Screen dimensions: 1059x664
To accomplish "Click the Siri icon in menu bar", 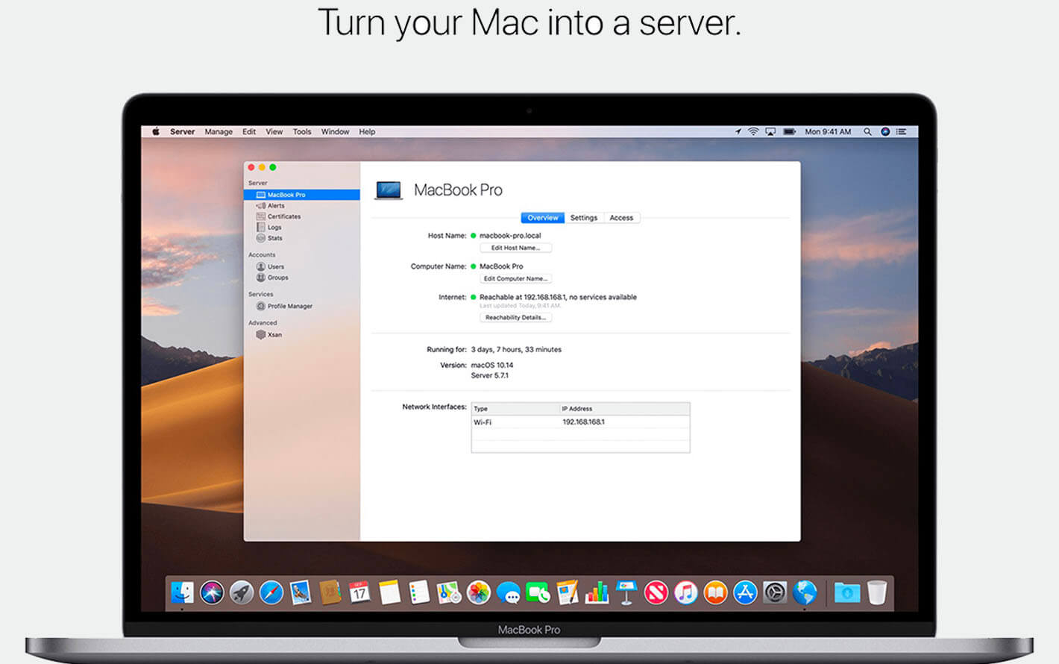I will 885,131.
